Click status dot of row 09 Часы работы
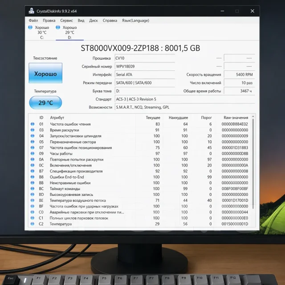285x285 pixels. 33,153
